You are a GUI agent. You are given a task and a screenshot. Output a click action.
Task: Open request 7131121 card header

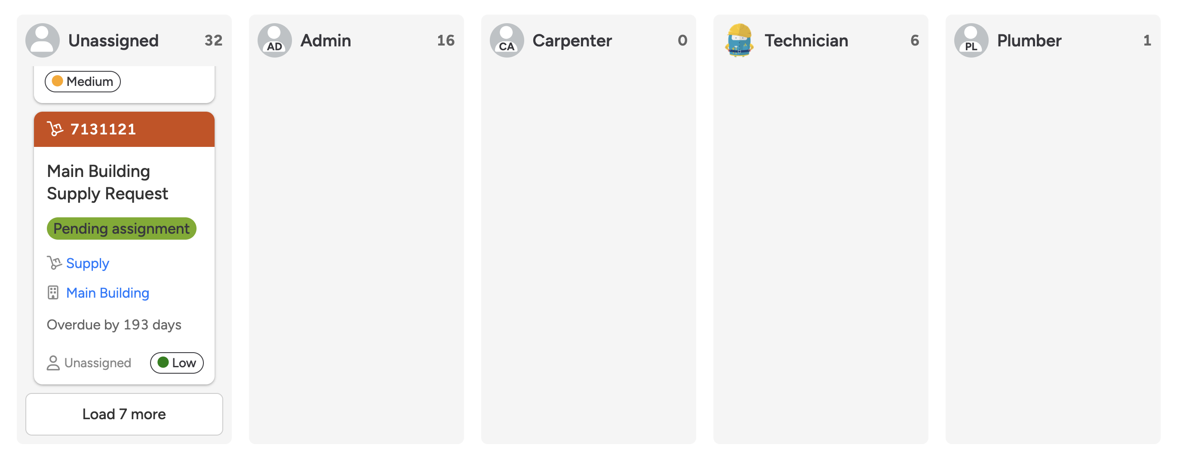click(x=124, y=129)
